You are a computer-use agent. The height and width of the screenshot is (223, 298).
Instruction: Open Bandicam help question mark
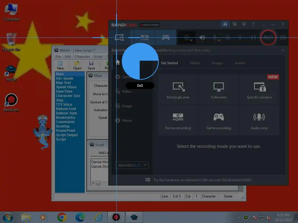click(253, 24)
